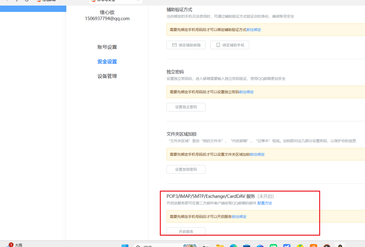This screenshot has height=247, width=365.
Task: Open the 大雨 weather widget in taskbar
Action: [x=14, y=245]
